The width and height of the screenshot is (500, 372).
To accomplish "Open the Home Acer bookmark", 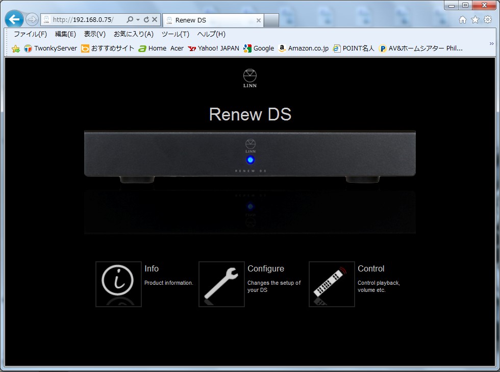I will pyautogui.click(x=161, y=48).
